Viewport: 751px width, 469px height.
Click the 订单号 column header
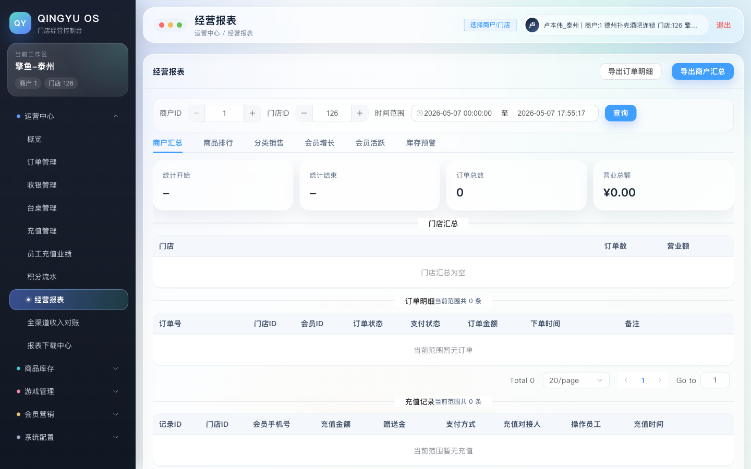170,324
